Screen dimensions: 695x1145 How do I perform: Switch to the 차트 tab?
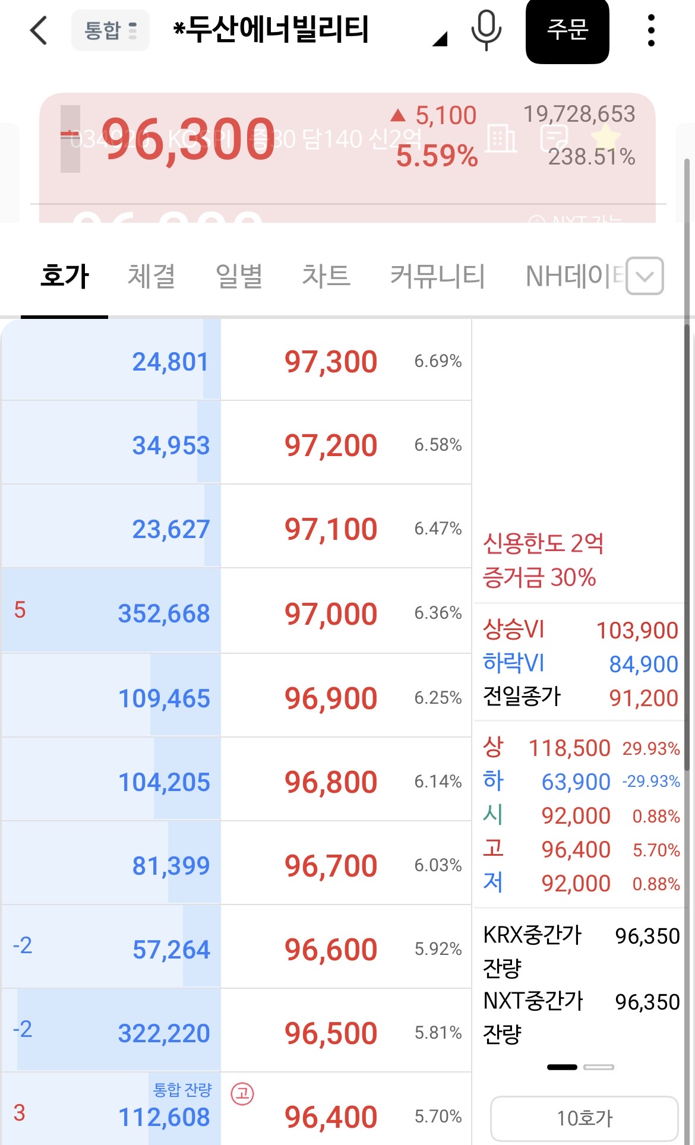click(x=326, y=276)
